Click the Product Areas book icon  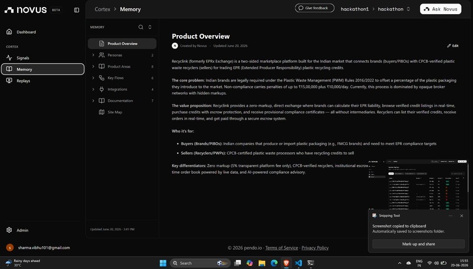pyautogui.click(x=102, y=67)
